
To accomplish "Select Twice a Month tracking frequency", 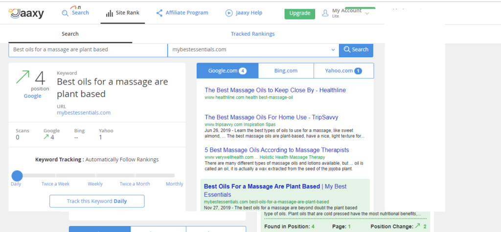I will coord(135,184).
